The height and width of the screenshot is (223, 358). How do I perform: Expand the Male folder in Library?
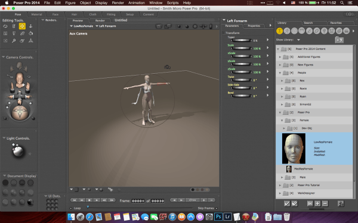coord(282,177)
